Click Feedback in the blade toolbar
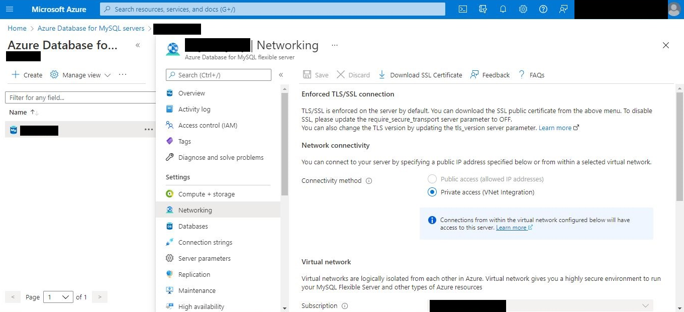684x312 pixels. click(490, 75)
